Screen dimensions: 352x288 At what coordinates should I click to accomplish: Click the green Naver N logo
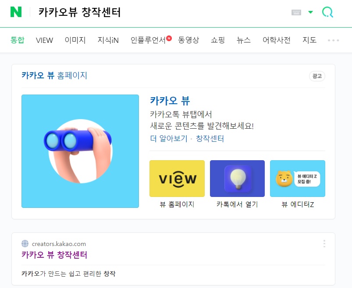(16, 12)
